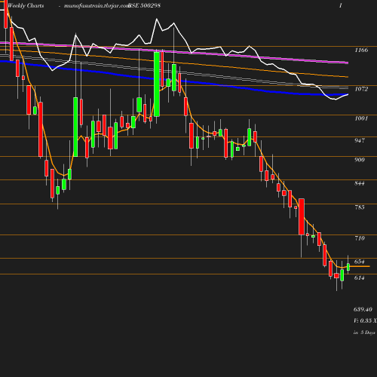This screenshot has height=377, width=377.
Task: Click the tall green candle touching 1166 line
Action: [x=157, y=84]
